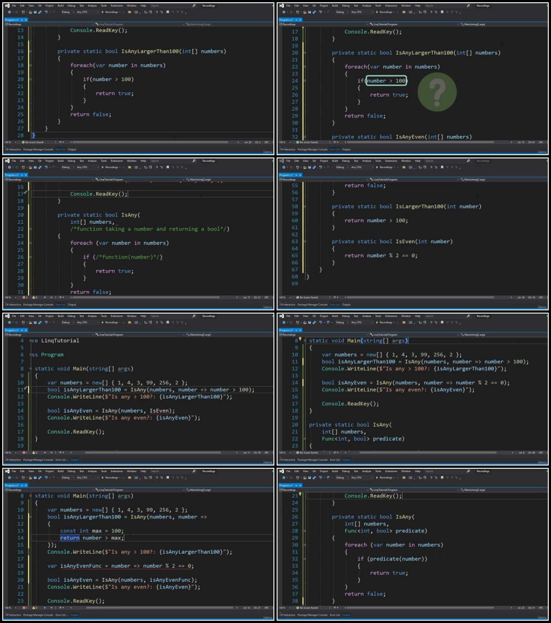The height and width of the screenshot is (623, 551).
Task: Click Undo icon in frame with 'function taking a number' comment
Action: tap(46, 167)
